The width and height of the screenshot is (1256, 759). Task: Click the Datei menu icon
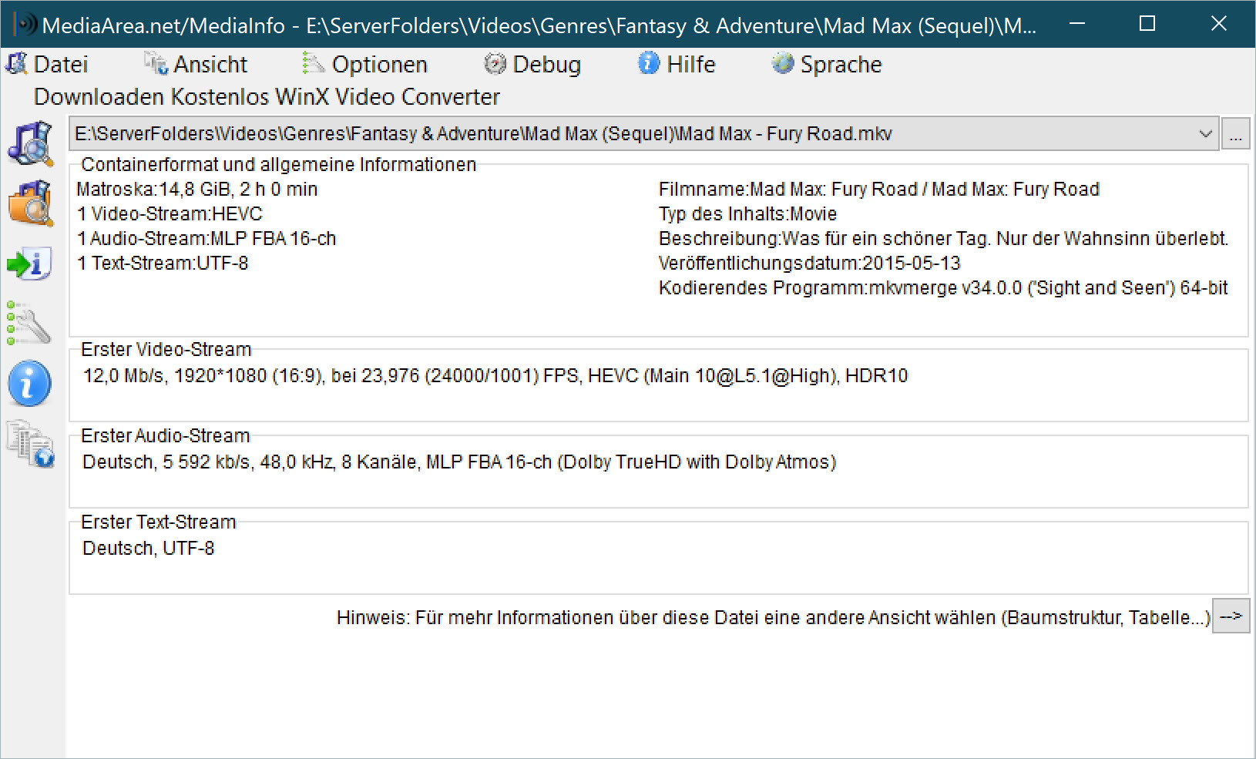[16, 63]
